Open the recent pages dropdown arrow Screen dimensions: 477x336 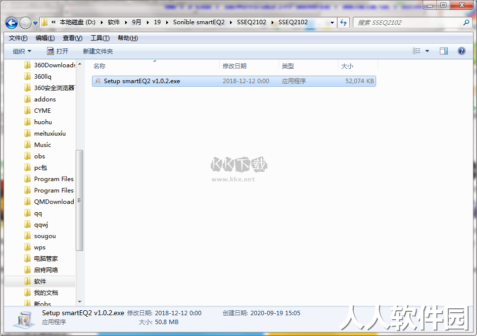pyautogui.click(x=35, y=23)
